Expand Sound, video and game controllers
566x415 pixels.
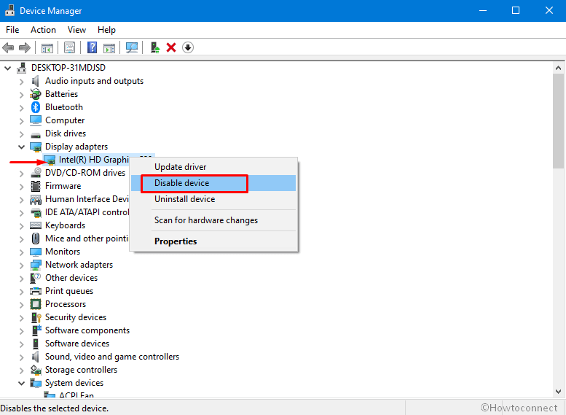click(22, 357)
